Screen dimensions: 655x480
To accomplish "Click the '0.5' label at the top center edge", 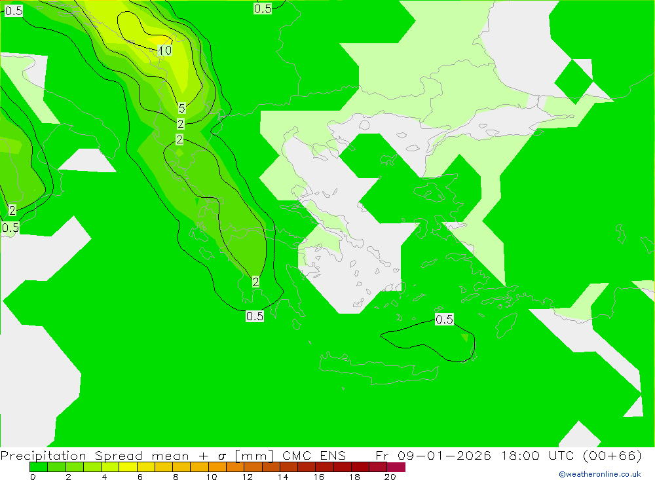I will pyautogui.click(x=263, y=9).
